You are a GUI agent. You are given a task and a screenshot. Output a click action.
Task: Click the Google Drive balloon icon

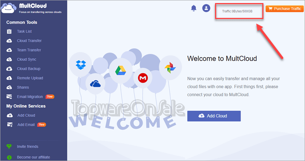120,70
